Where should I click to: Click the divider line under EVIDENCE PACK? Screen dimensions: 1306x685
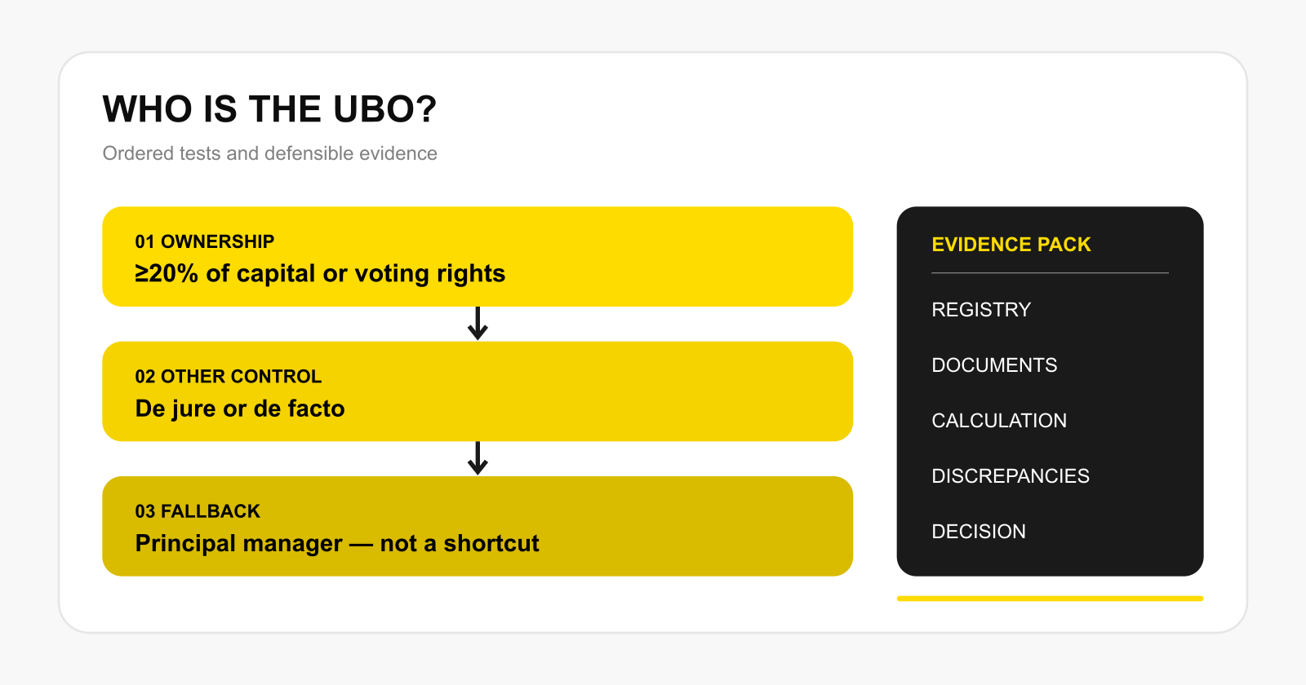pos(1050,272)
